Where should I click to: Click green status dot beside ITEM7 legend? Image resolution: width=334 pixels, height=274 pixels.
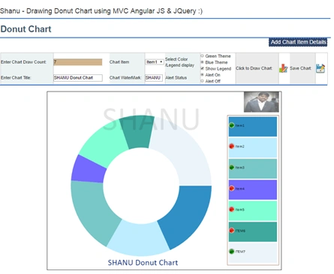pyautogui.click(x=232, y=251)
